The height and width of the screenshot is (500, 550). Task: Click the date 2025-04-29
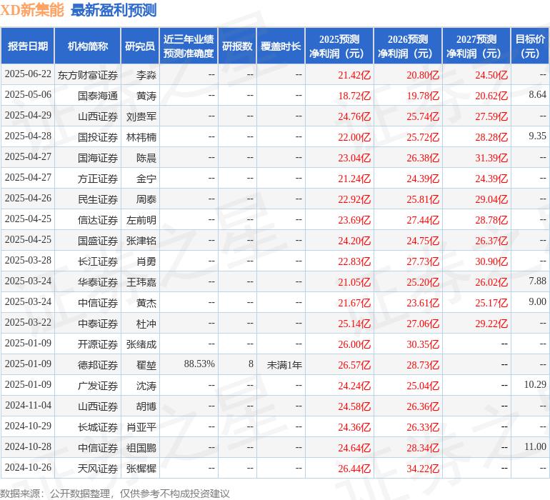(28, 116)
